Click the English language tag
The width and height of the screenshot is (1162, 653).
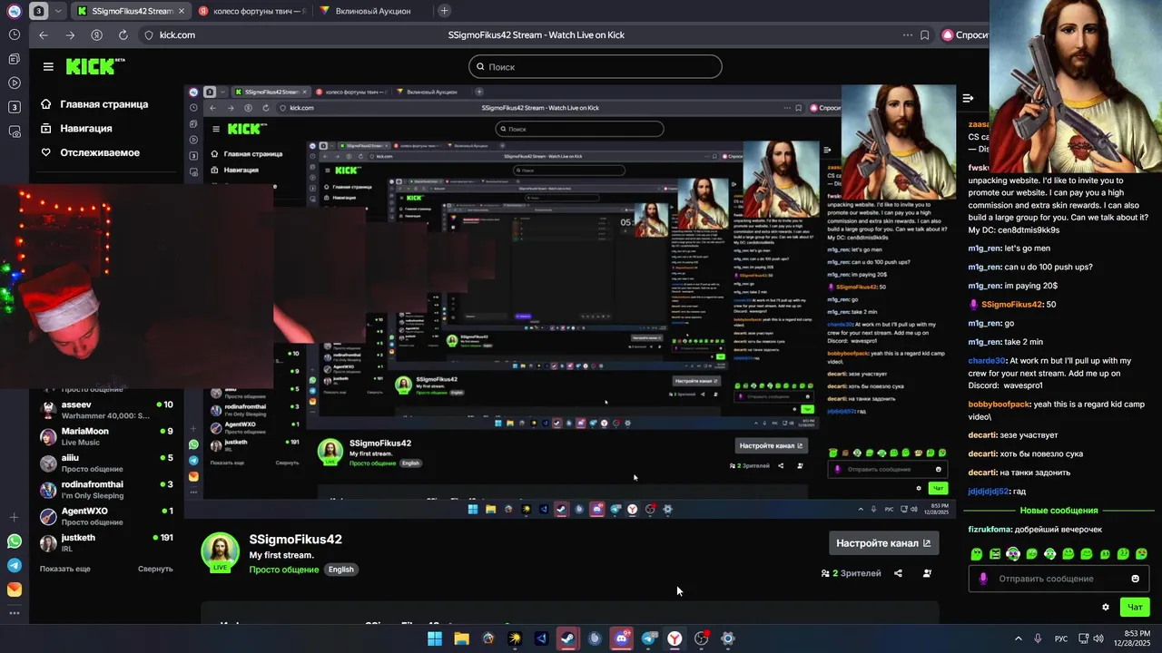click(x=341, y=570)
